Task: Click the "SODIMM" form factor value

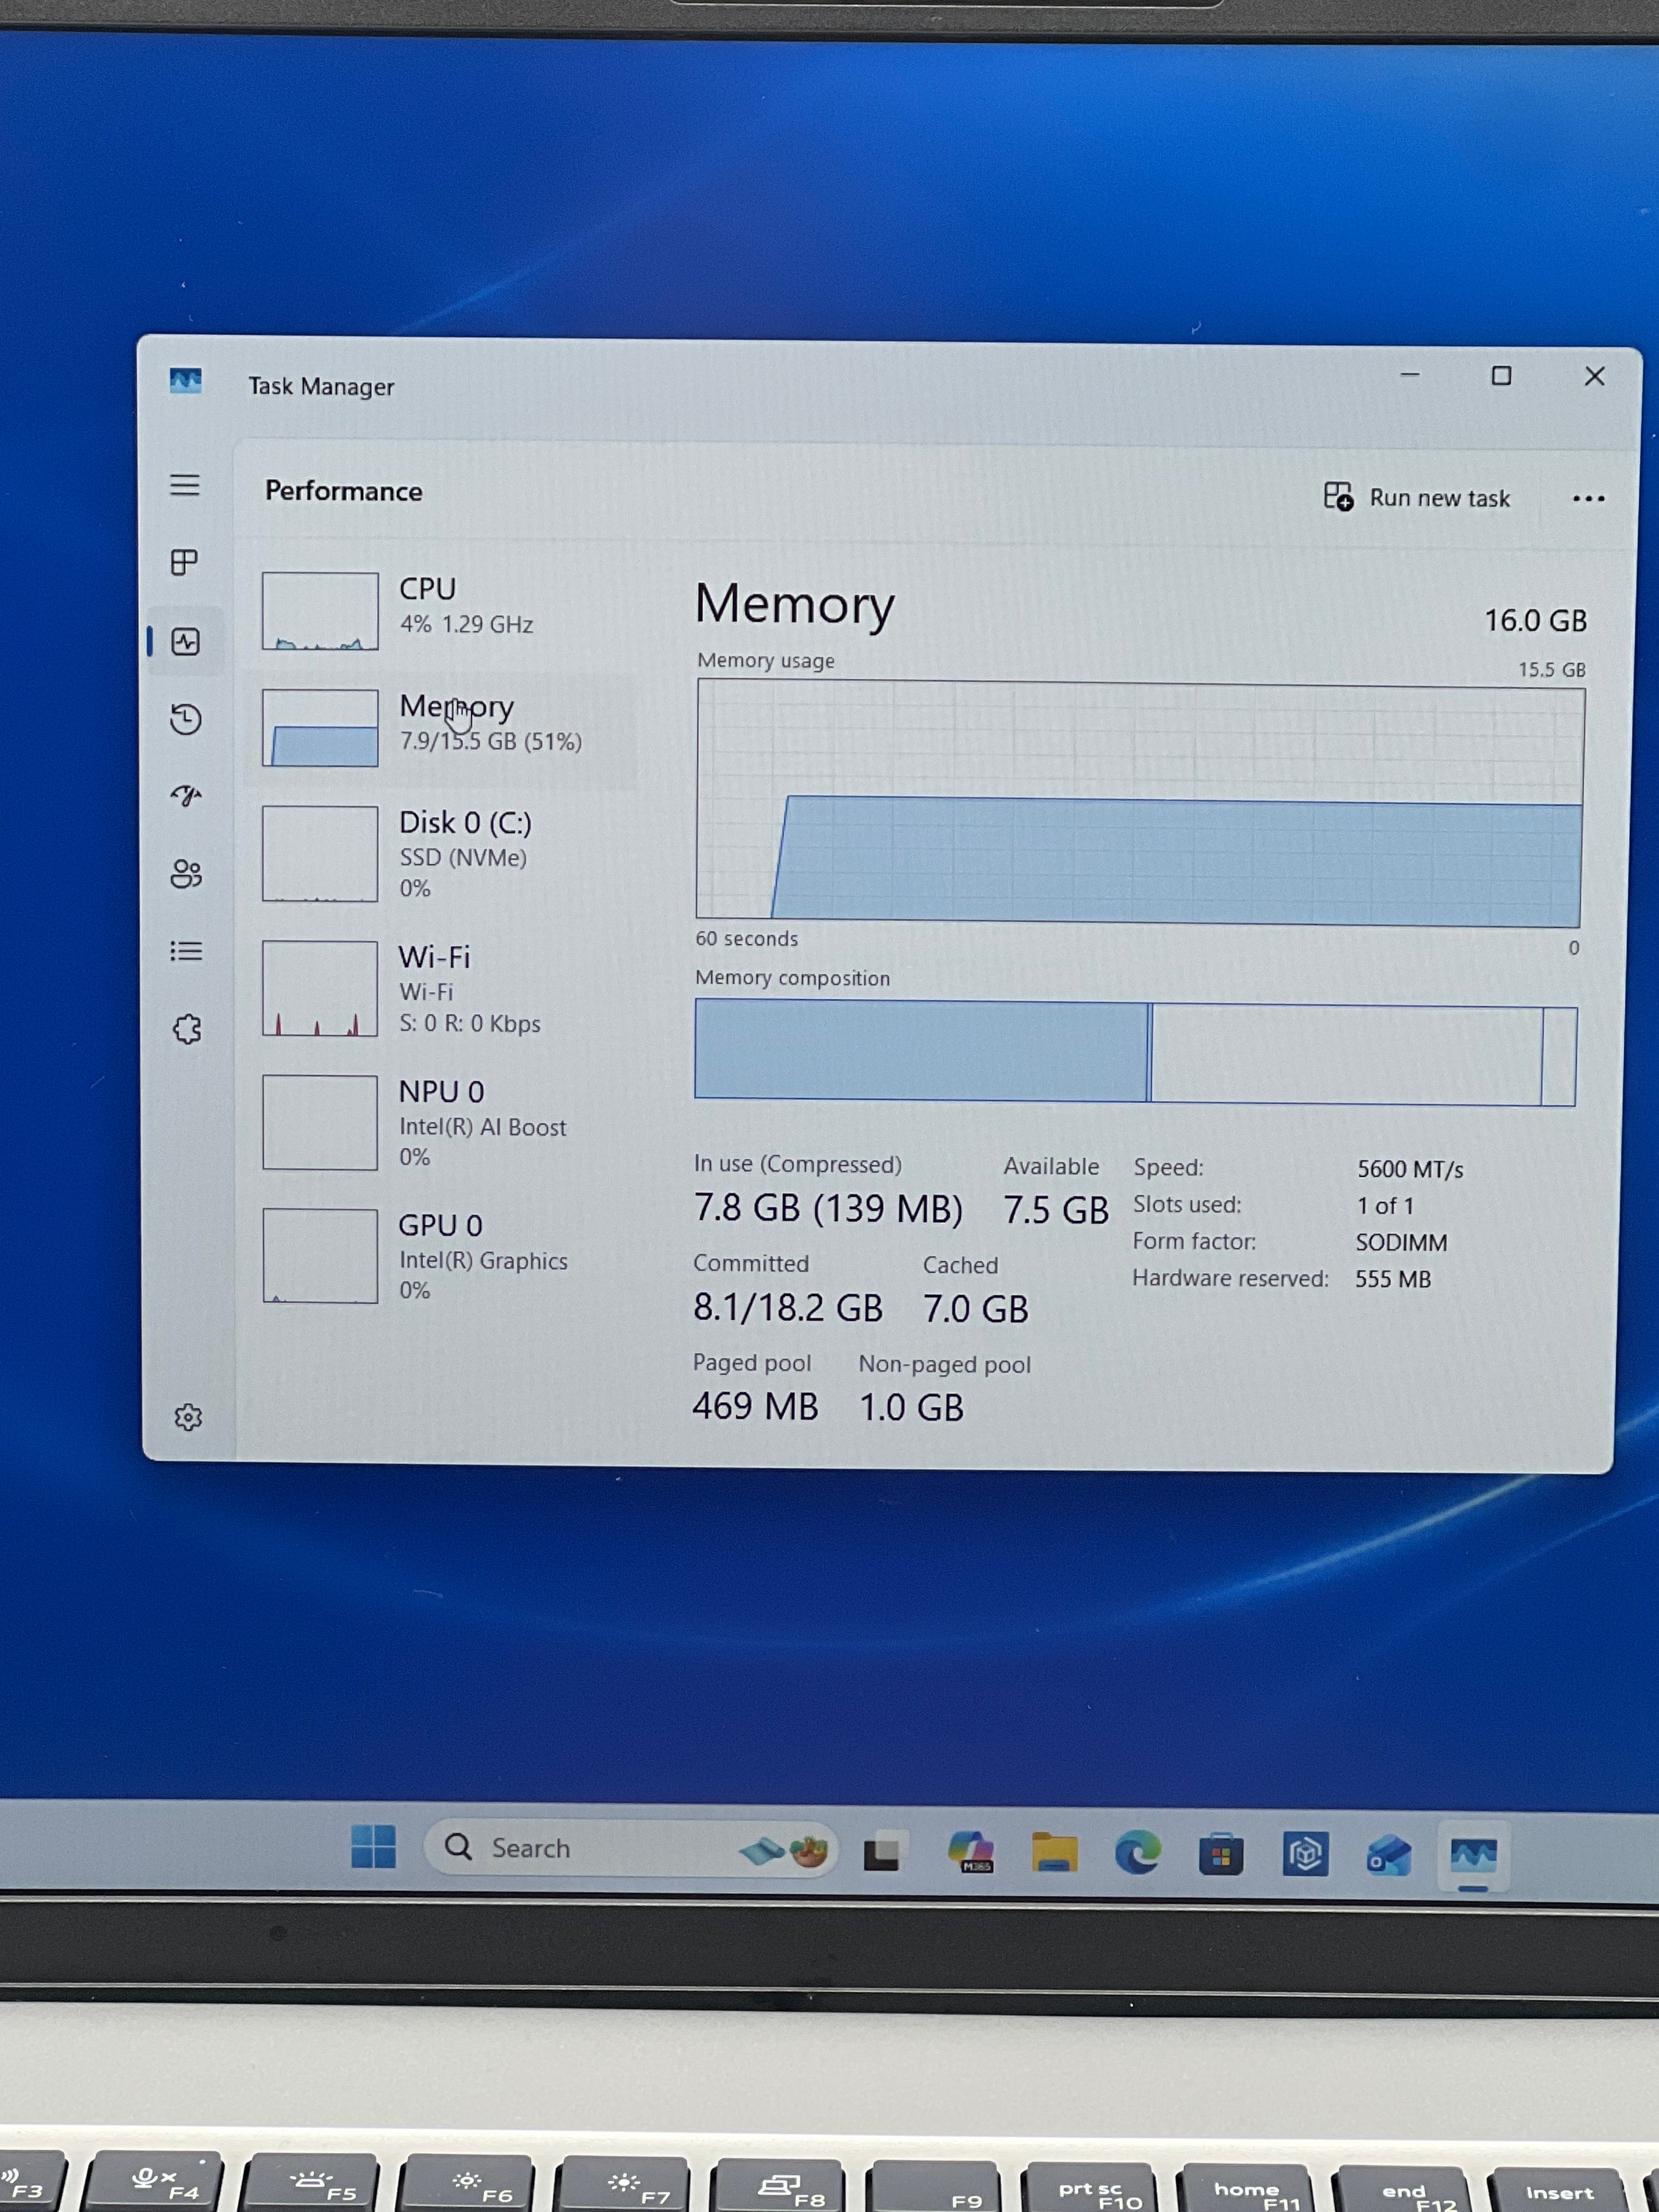Action: click(1401, 1243)
